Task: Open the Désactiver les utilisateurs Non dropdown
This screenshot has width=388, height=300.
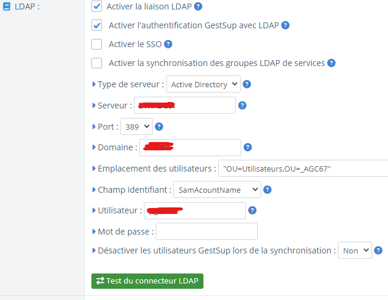Action: pyautogui.click(x=354, y=250)
